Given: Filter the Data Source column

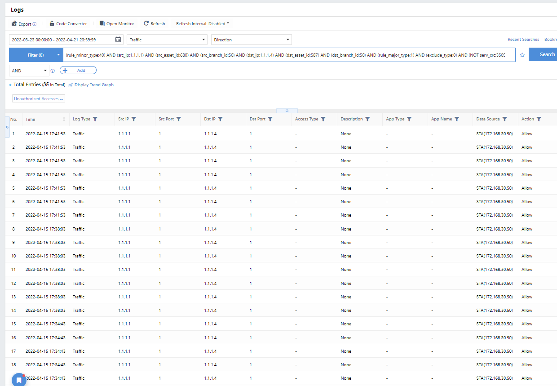Looking at the screenshot, I should tap(504, 119).
